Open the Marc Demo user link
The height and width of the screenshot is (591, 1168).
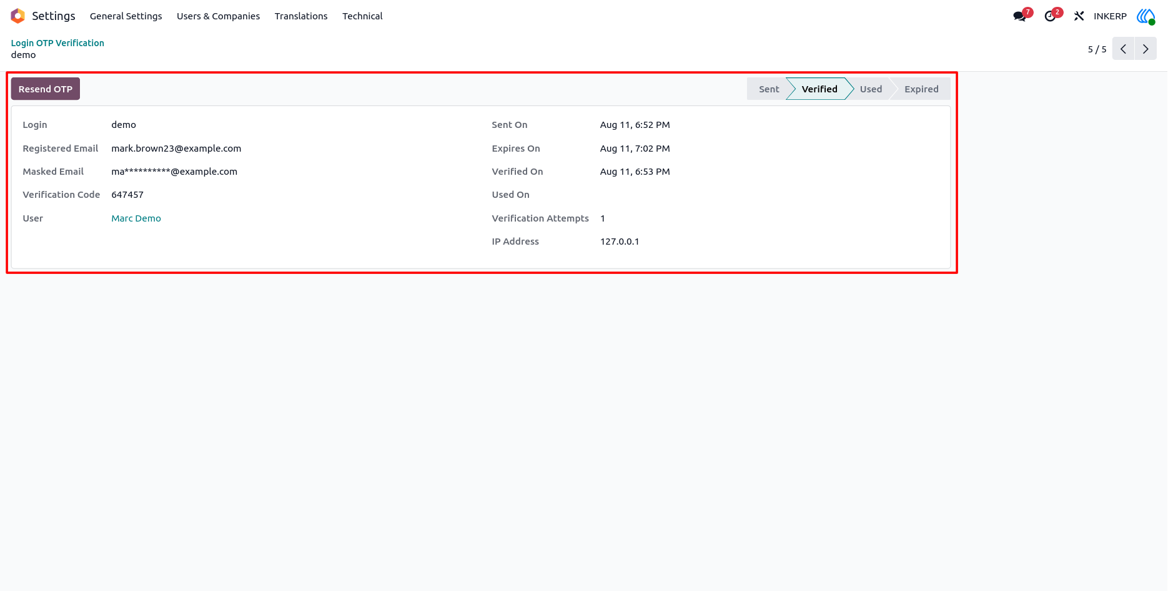pyautogui.click(x=136, y=218)
